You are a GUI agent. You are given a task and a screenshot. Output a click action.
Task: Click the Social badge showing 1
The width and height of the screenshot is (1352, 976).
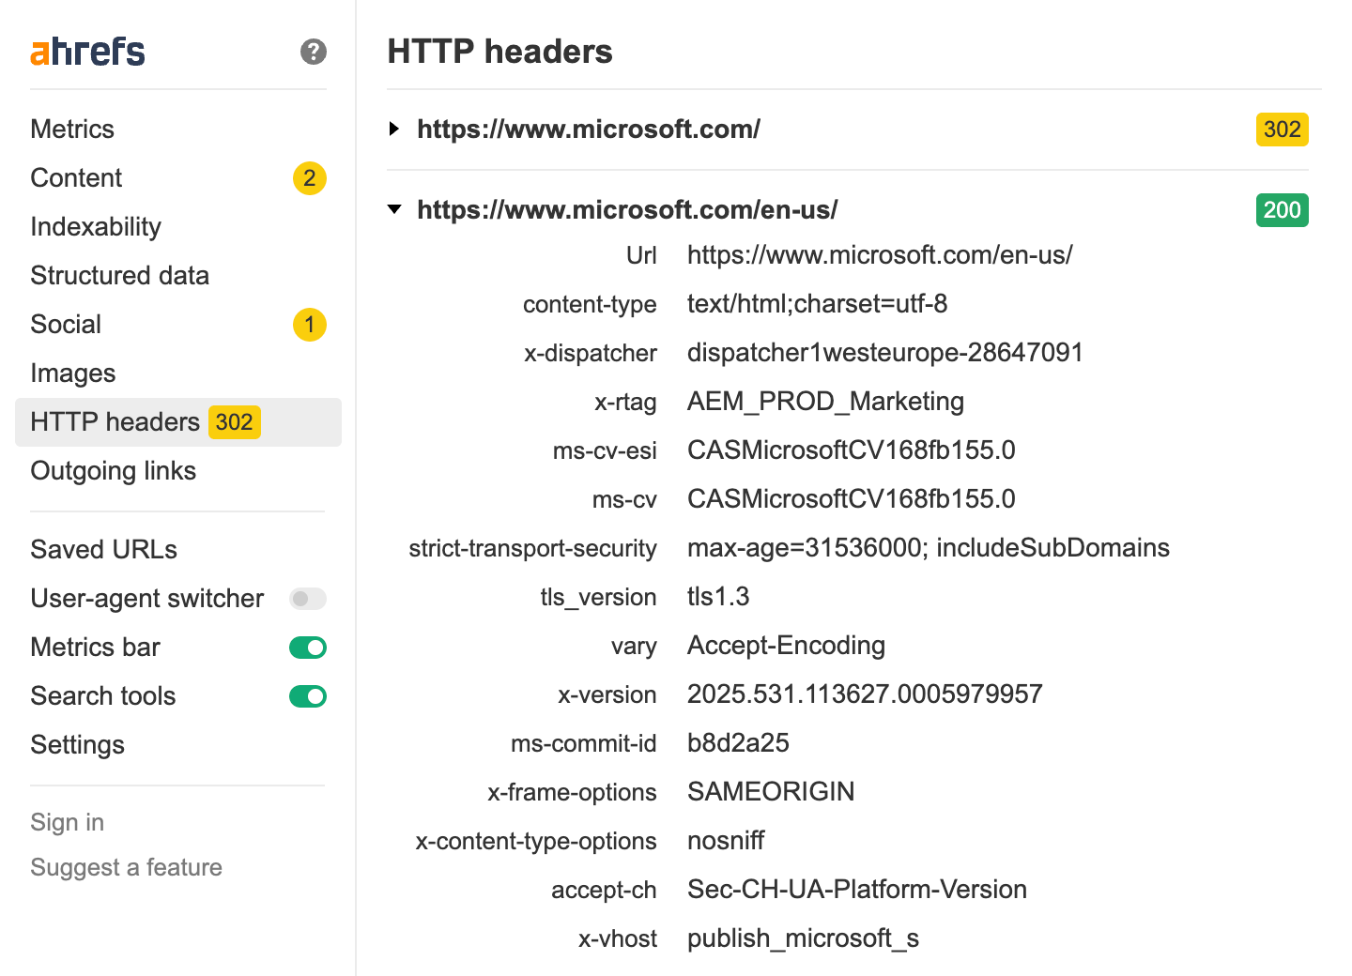pyautogui.click(x=310, y=325)
